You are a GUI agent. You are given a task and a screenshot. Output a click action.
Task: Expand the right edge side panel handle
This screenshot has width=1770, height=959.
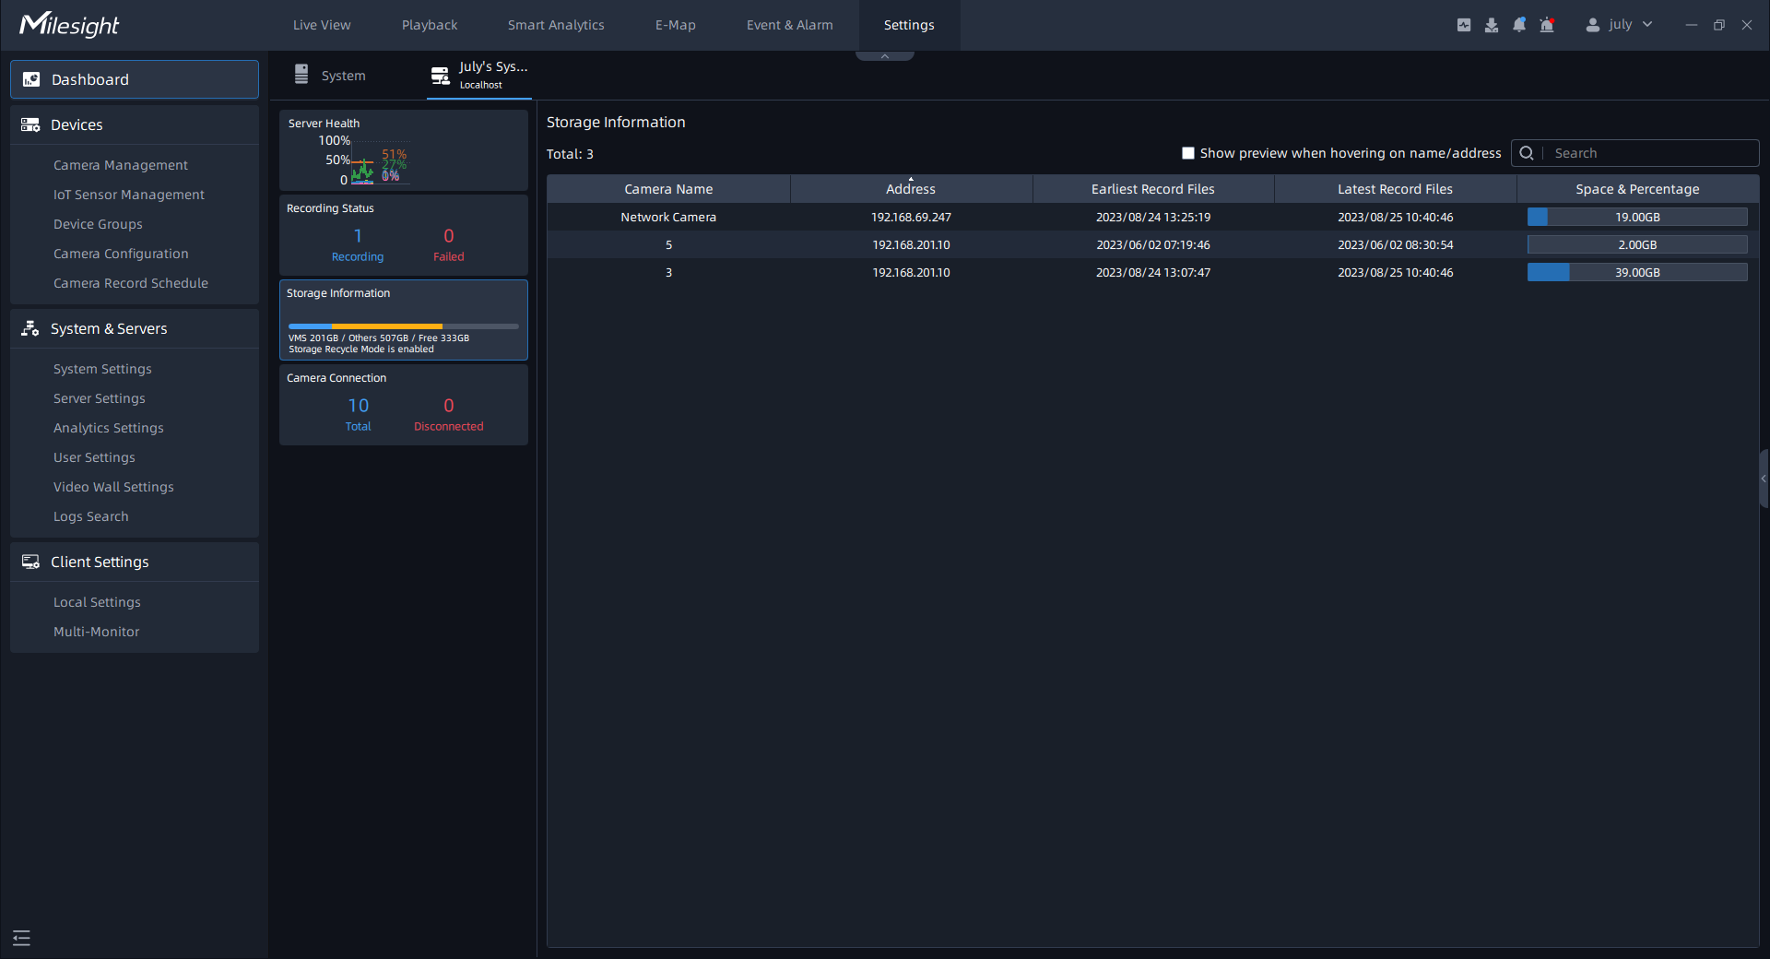pos(1763,478)
